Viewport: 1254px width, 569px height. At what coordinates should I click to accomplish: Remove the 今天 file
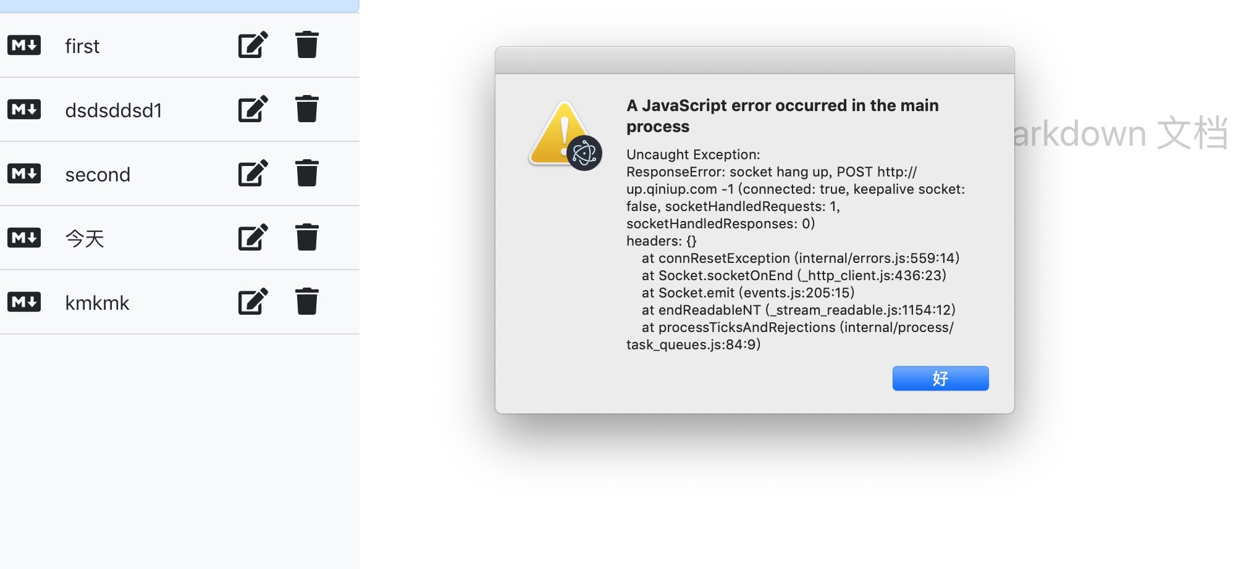click(x=307, y=237)
